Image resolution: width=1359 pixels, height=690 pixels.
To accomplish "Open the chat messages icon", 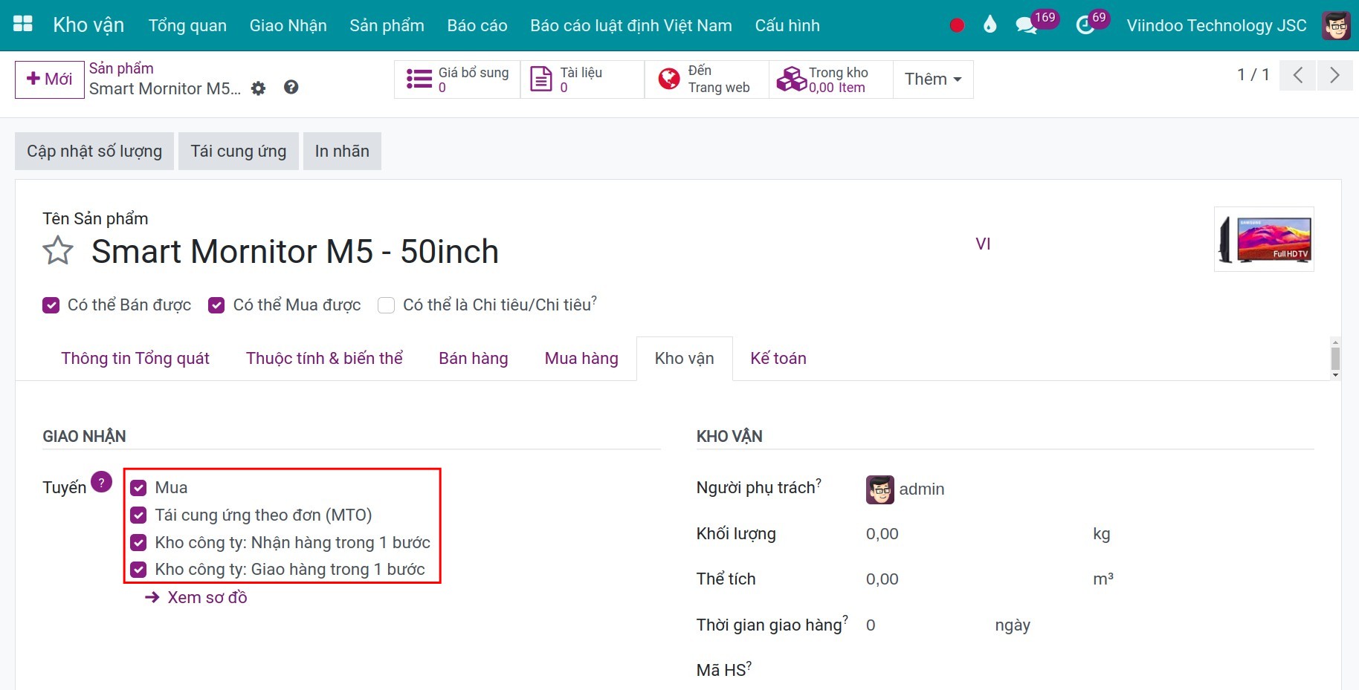I will pyautogui.click(x=1026, y=26).
